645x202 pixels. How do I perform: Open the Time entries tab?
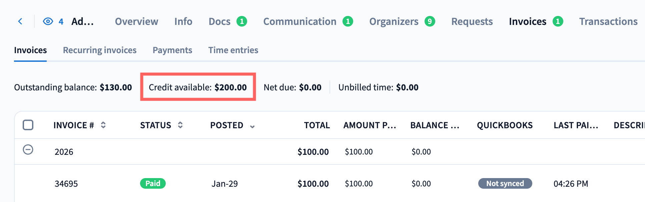click(233, 50)
